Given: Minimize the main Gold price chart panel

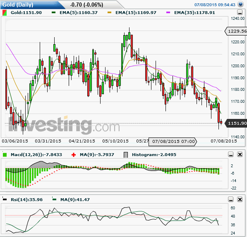Looking at the screenshot, I should pyautogui.click(x=240, y=12).
